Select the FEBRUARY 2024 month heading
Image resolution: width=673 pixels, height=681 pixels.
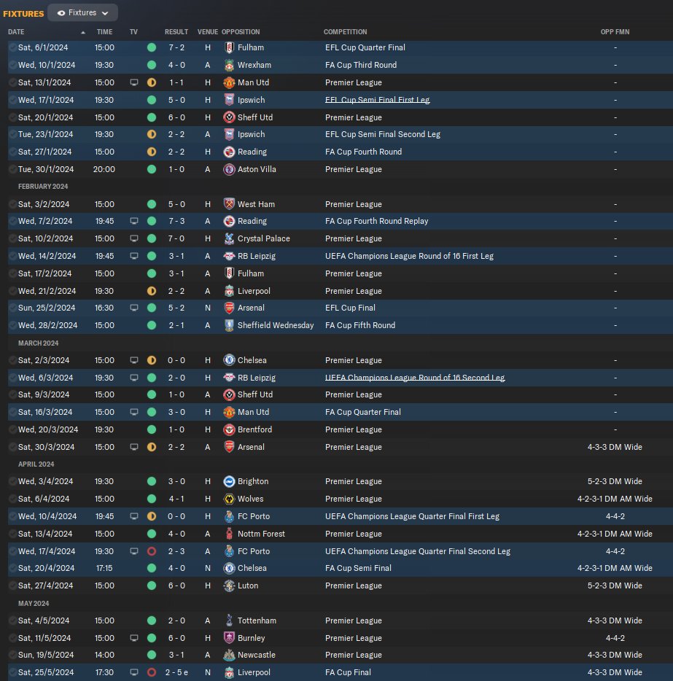43,187
